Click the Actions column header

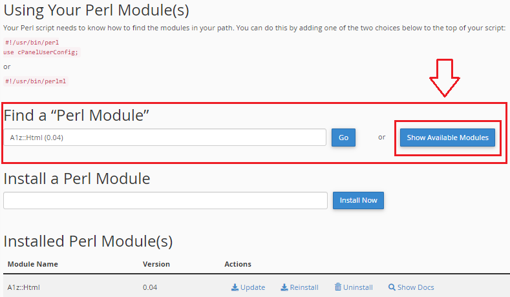(238, 264)
